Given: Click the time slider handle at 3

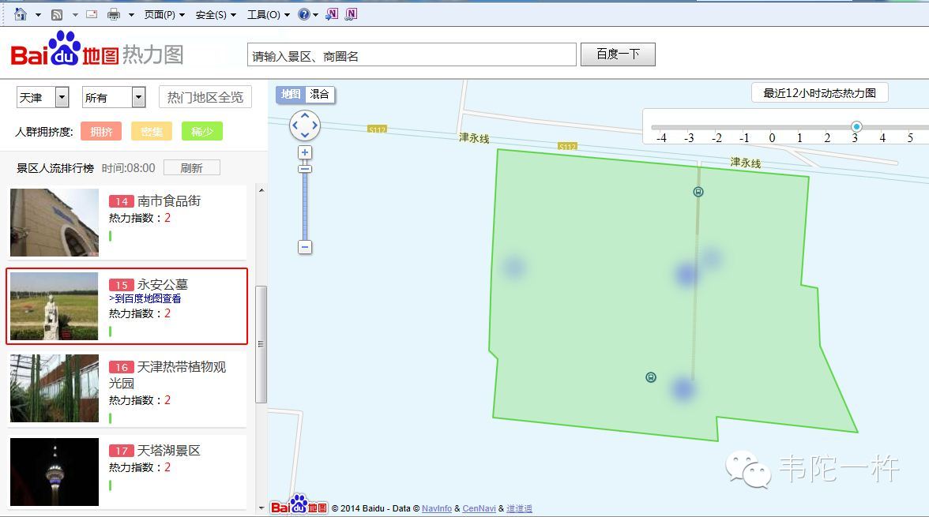Looking at the screenshot, I should (856, 127).
